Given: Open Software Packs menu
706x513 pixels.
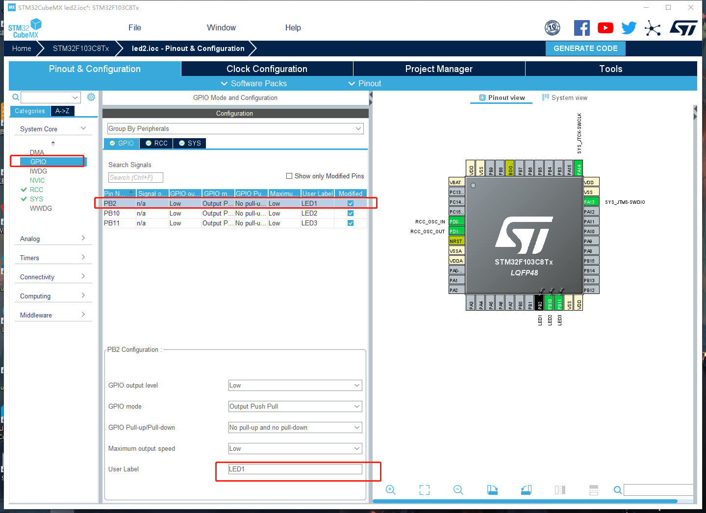Looking at the screenshot, I should [x=254, y=83].
